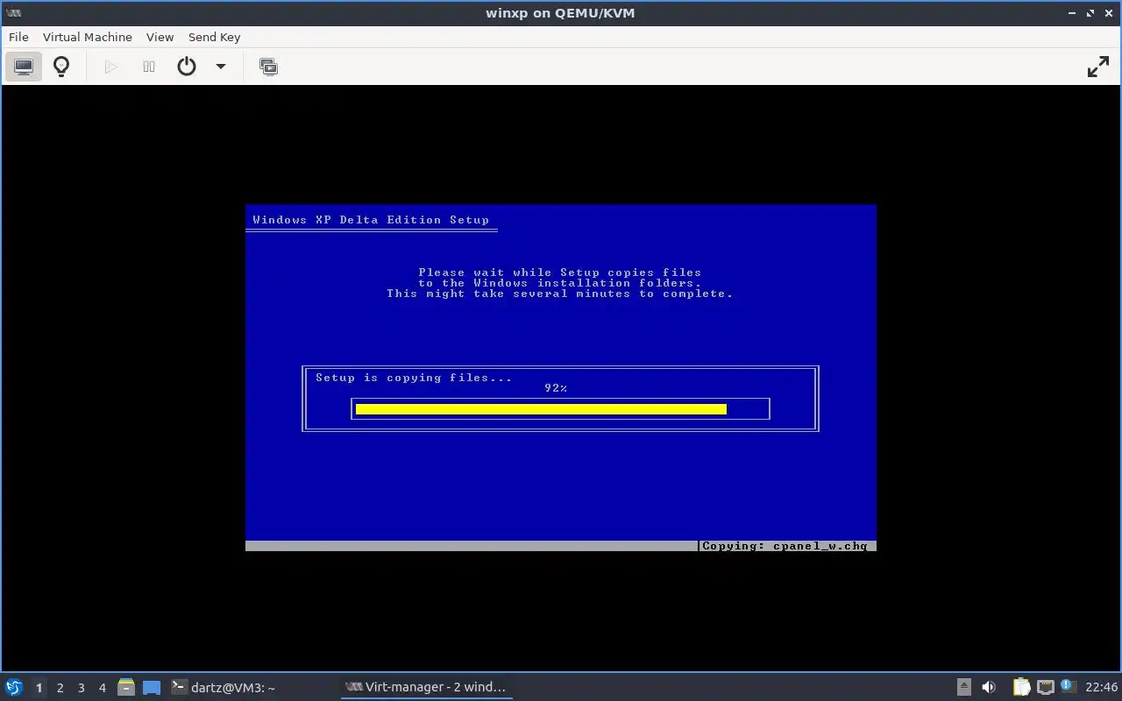
Task: Switch to workspace 1
Action: [x=39, y=688]
